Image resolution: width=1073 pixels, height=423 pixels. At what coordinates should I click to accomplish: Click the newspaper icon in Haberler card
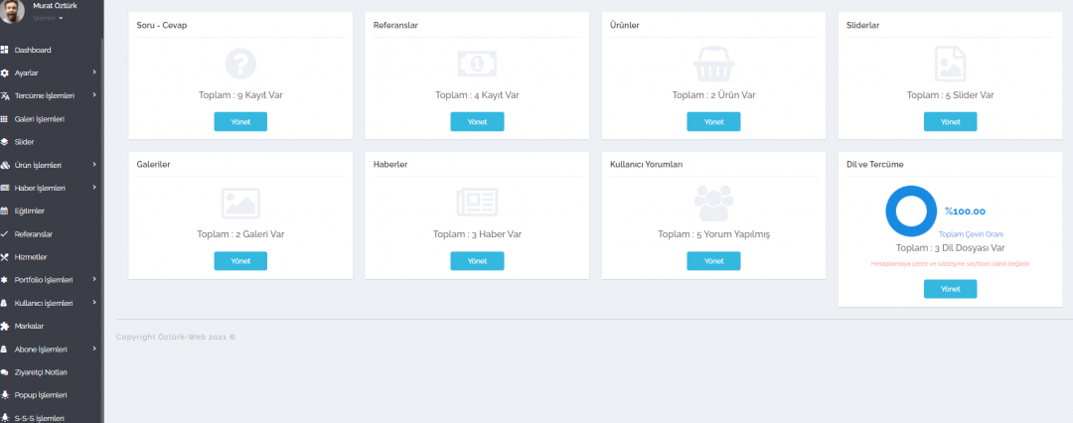click(x=477, y=204)
